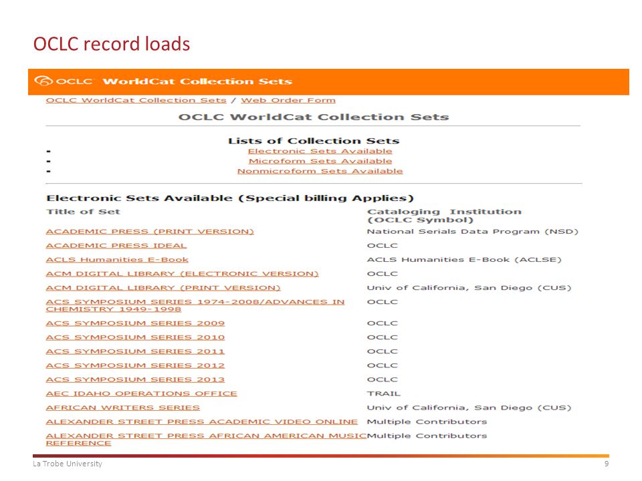Open ALEXANDER STREET PRESS AFRICAN AMERICAN MUSIC REFERENCE
The width and height of the screenshot is (642, 481).
coord(207,440)
